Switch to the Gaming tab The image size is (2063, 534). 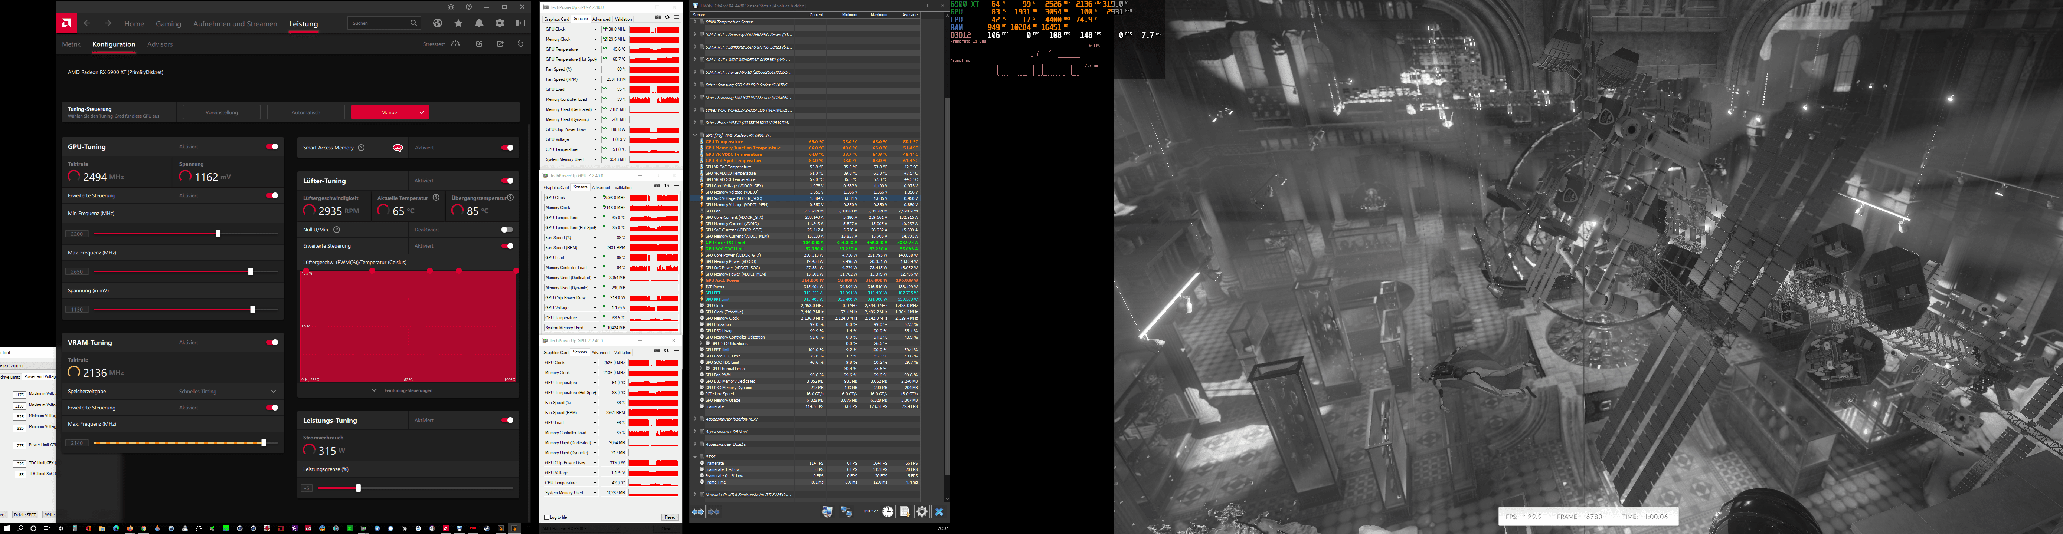[x=169, y=24]
